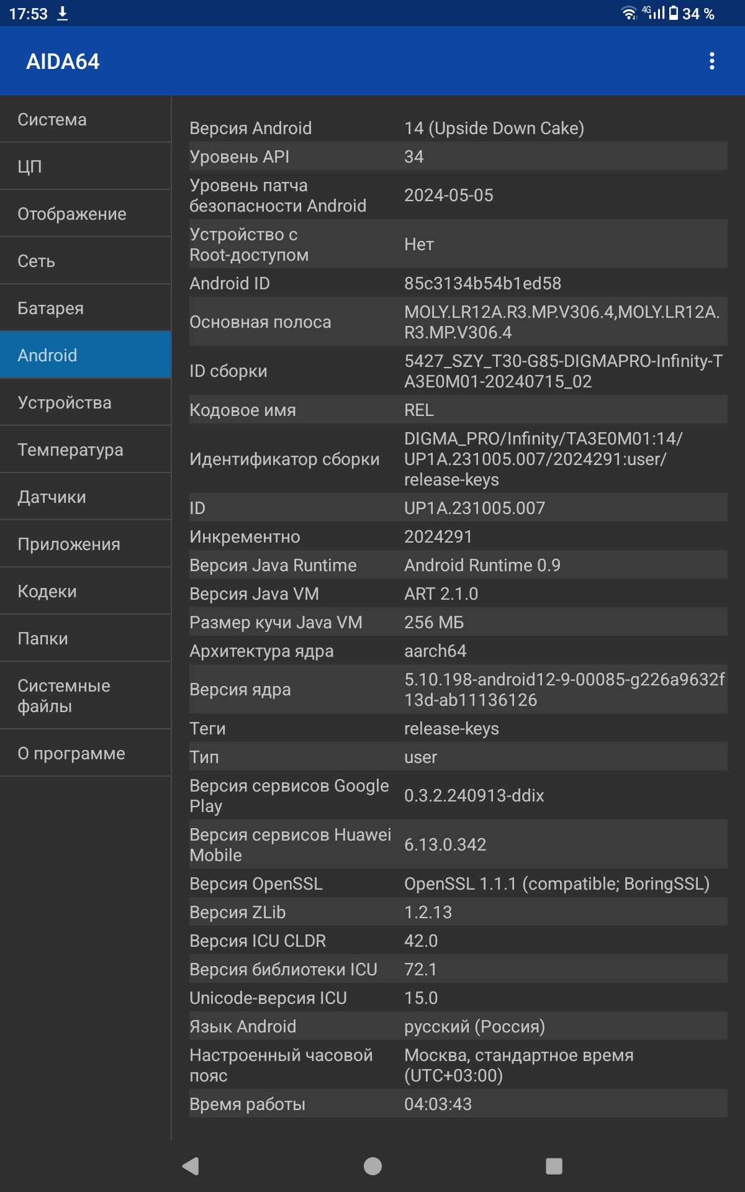Open the Система section

point(86,119)
